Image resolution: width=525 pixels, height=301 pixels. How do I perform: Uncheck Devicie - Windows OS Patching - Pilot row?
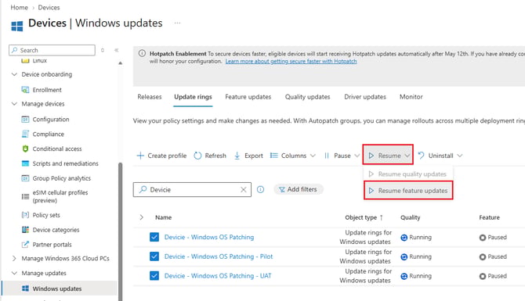(154, 256)
